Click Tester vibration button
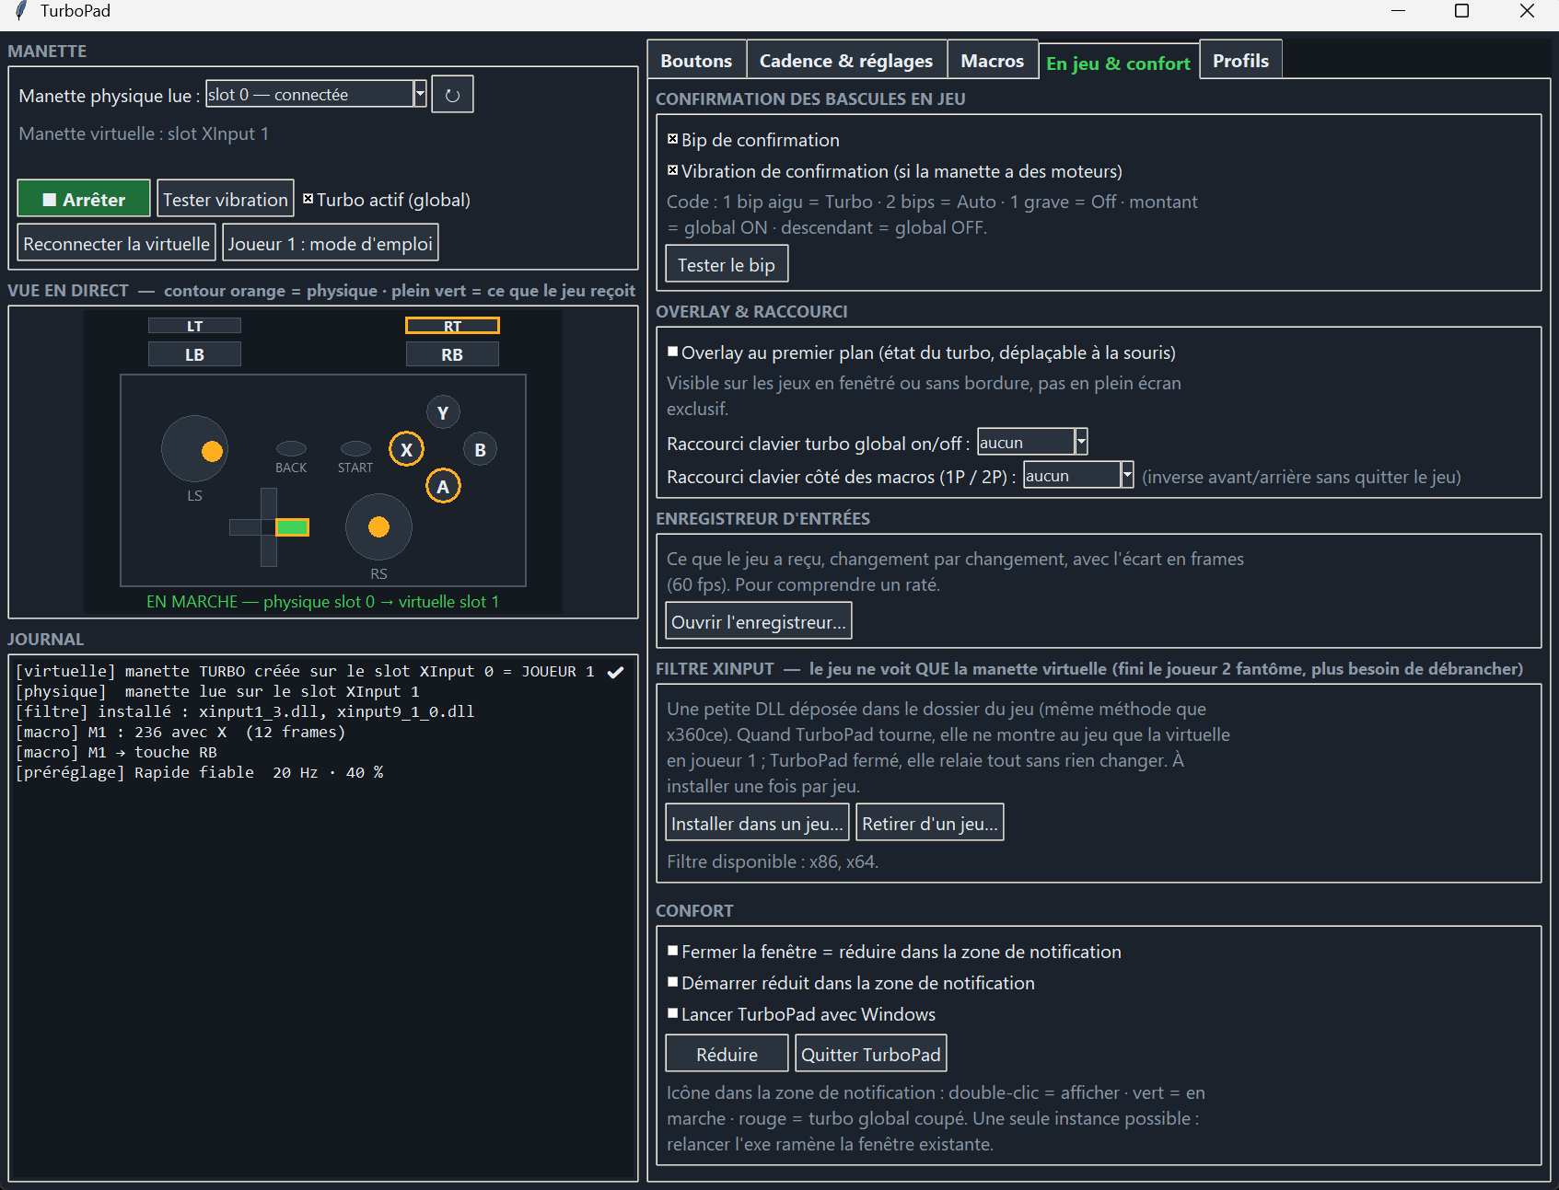The height and width of the screenshot is (1190, 1559). (226, 199)
